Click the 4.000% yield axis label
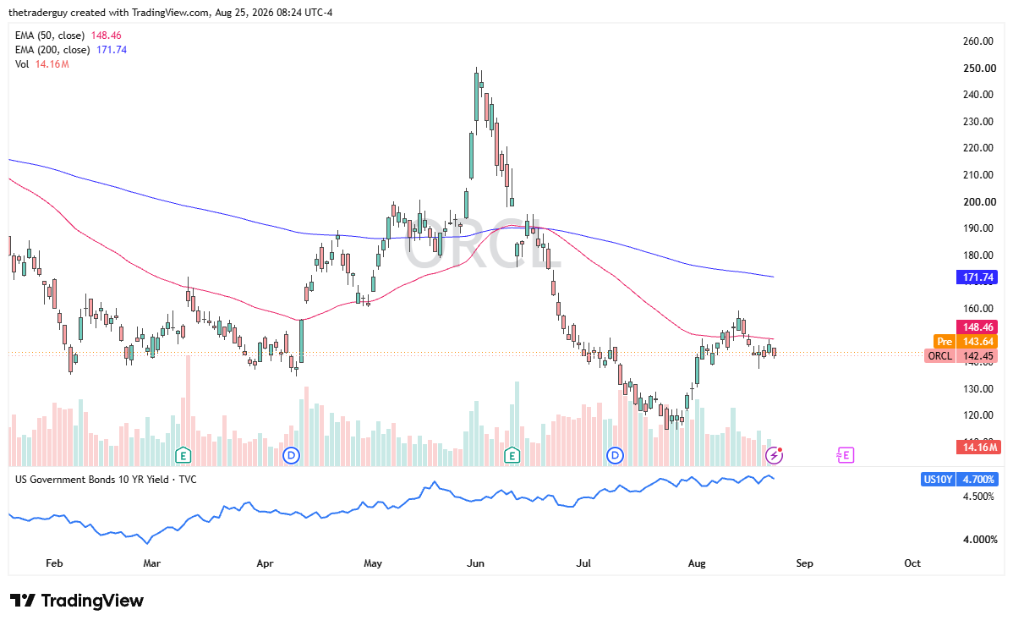This screenshot has width=1013, height=626. [x=980, y=540]
